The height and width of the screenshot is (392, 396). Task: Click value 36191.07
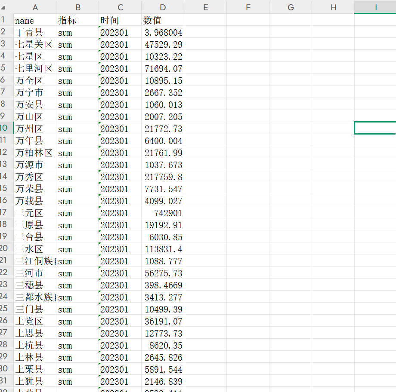coord(163,321)
